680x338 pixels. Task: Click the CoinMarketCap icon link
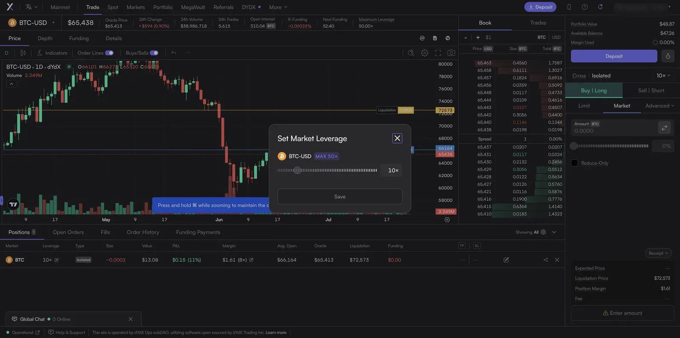pos(422,38)
